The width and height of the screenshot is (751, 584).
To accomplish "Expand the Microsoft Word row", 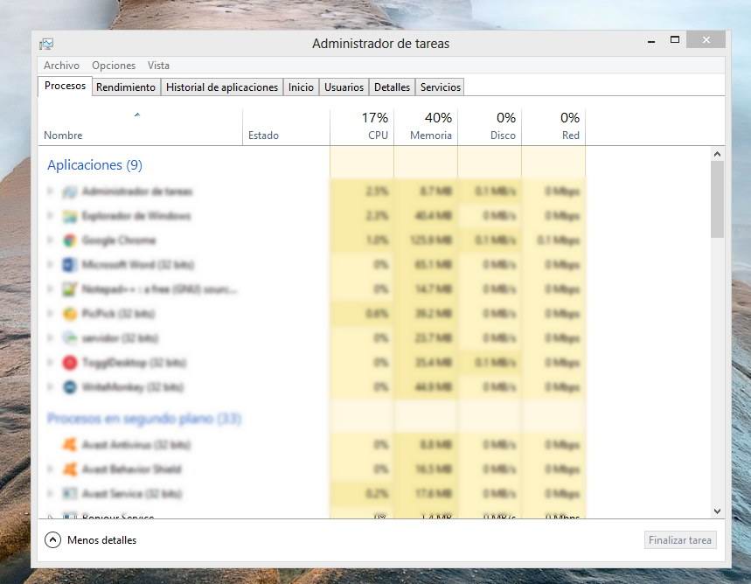I will coord(50,264).
